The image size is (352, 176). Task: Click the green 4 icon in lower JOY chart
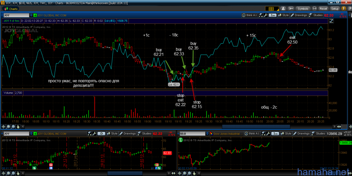(x=35, y=133)
